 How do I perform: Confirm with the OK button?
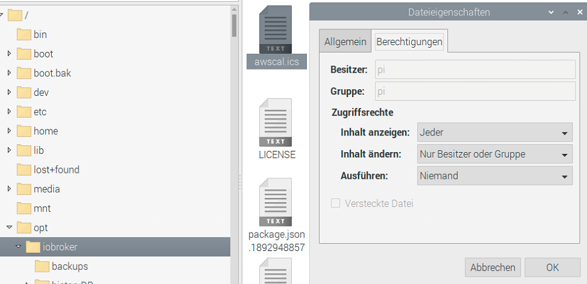coord(553,268)
